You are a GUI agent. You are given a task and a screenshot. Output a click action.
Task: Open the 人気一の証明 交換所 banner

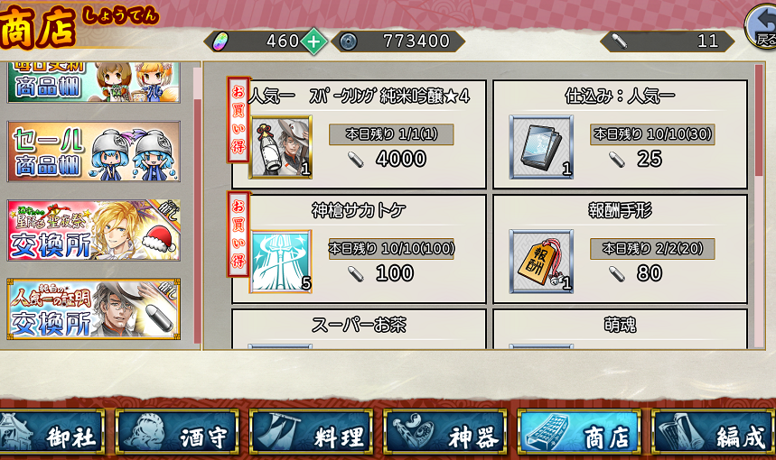(94, 309)
